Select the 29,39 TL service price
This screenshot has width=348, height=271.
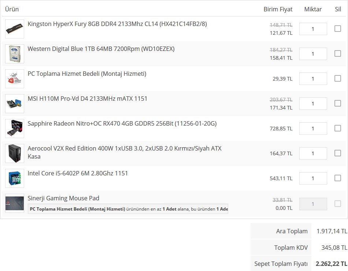click(x=282, y=79)
